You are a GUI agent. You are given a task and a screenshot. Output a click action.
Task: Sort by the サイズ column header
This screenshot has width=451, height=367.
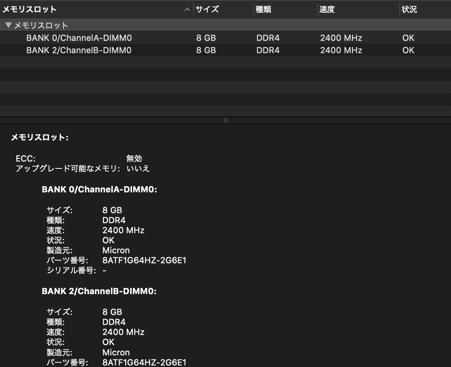tap(224, 10)
